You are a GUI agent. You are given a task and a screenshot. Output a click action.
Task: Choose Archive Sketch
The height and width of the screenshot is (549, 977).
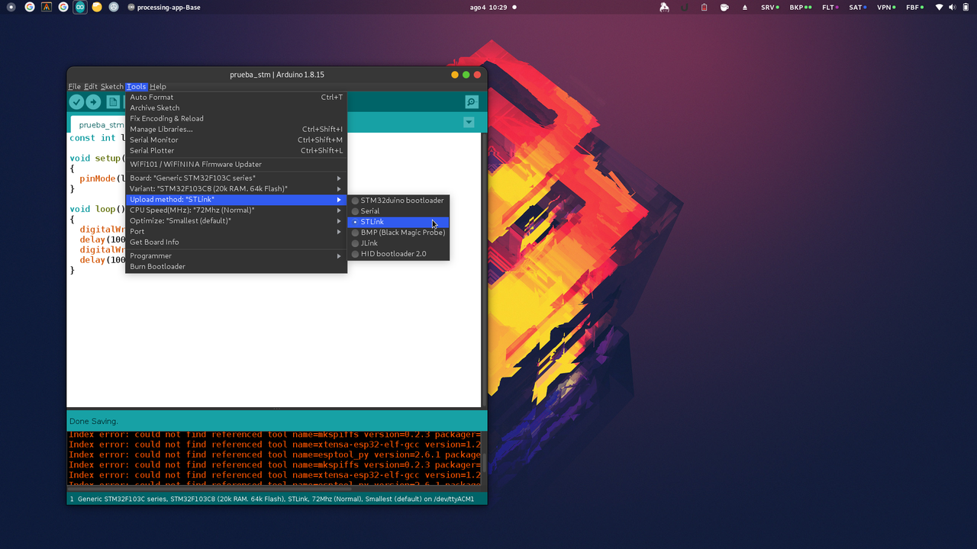(236, 108)
